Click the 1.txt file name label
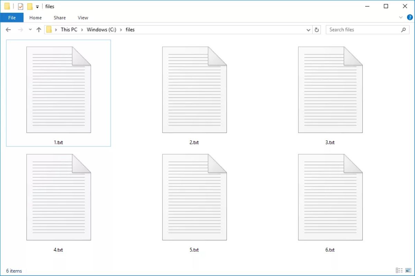The image size is (415, 276). coord(58,142)
